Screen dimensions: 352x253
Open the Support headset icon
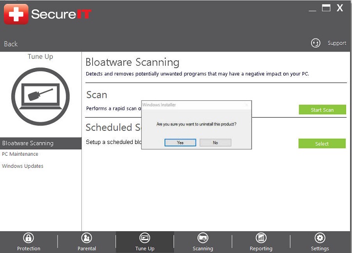click(x=315, y=43)
